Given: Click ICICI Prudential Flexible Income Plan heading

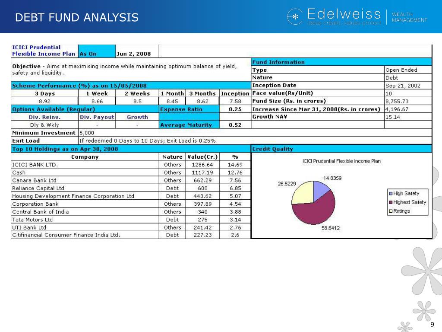Looking at the screenshot, I should coord(44,51).
